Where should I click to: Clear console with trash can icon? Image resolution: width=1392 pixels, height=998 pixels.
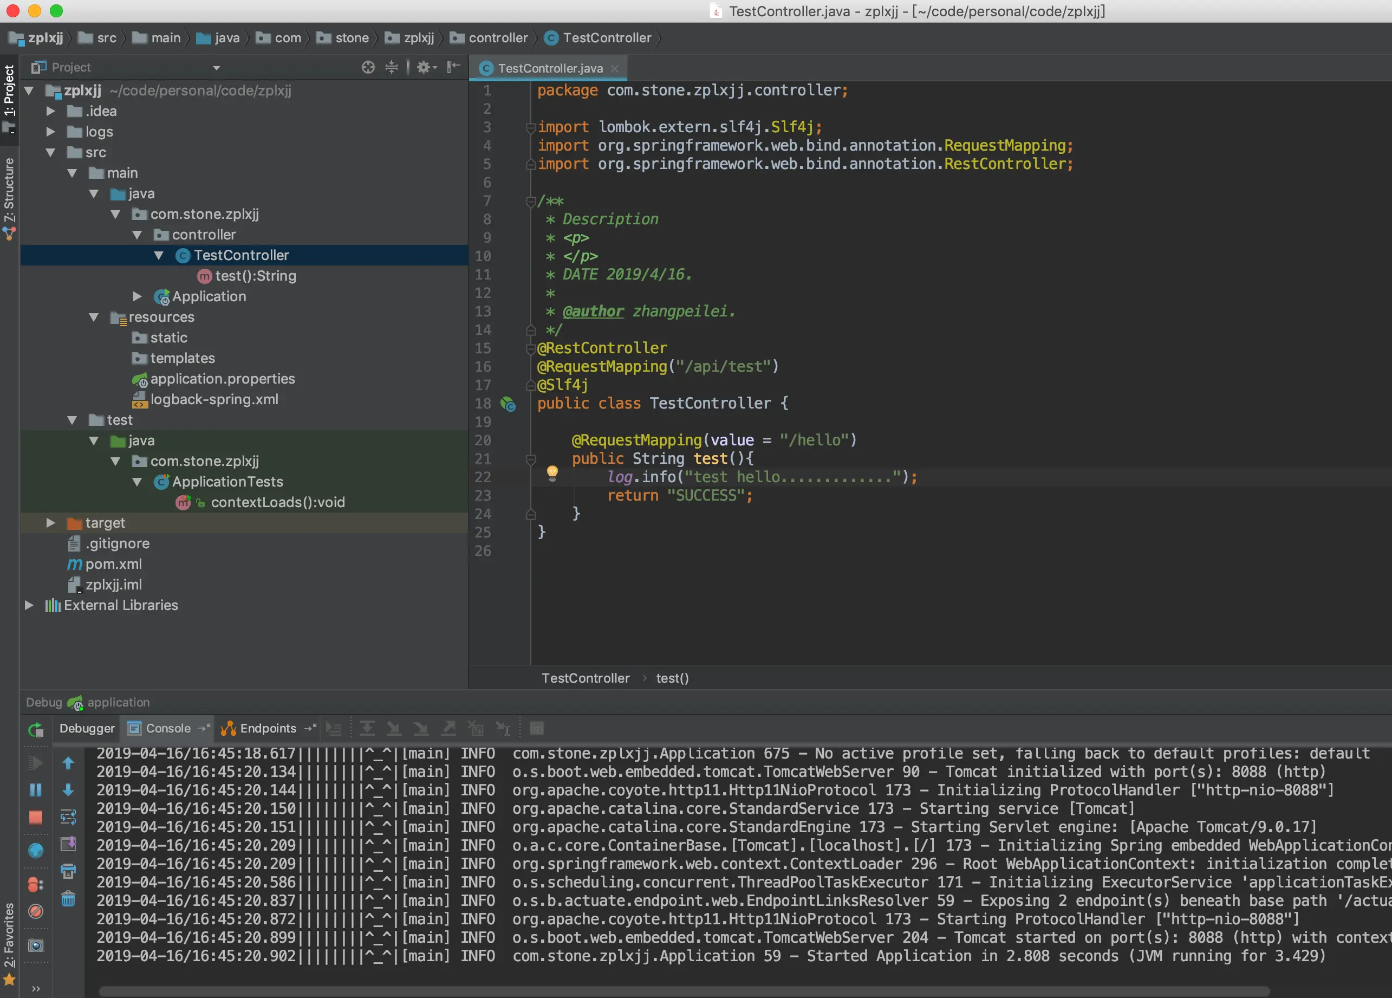(x=68, y=900)
